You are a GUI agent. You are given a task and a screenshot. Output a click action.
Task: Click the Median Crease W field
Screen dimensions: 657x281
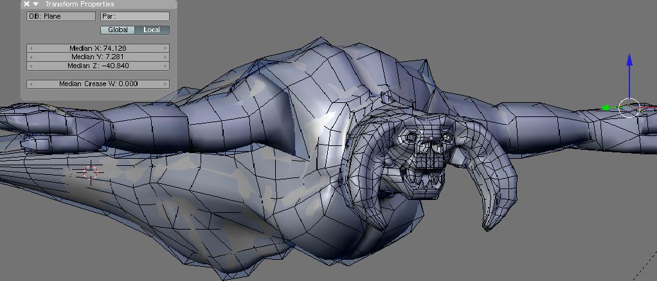pos(98,84)
